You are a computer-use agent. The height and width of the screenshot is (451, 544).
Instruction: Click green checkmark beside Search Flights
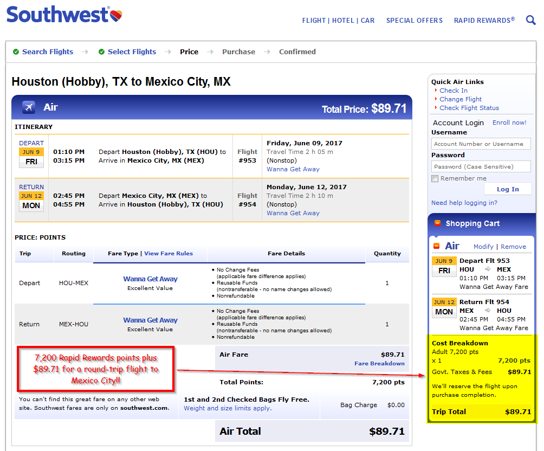tap(16, 51)
